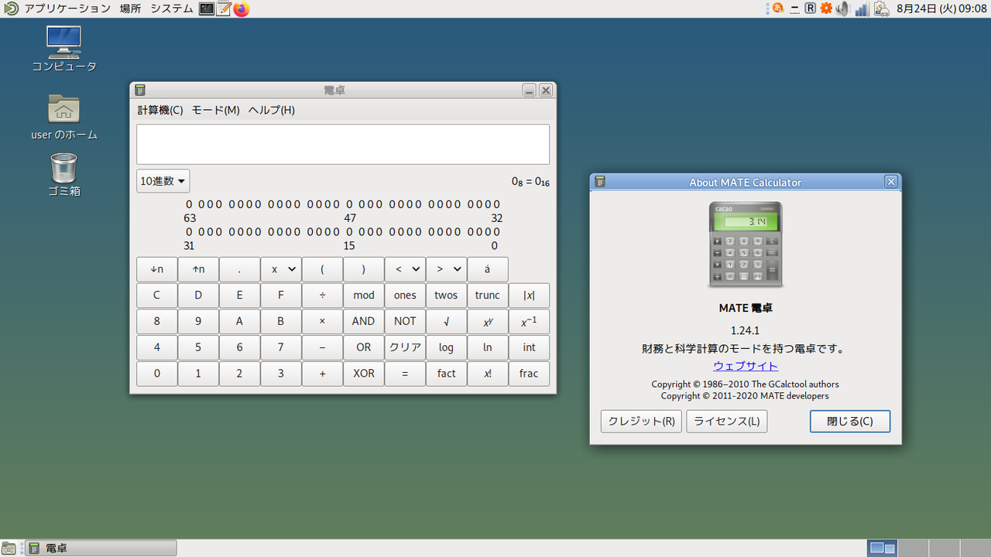Launch the terminal from the top panel
Image resolution: width=991 pixels, height=557 pixels.
pyautogui.click(x=206, y=9)
